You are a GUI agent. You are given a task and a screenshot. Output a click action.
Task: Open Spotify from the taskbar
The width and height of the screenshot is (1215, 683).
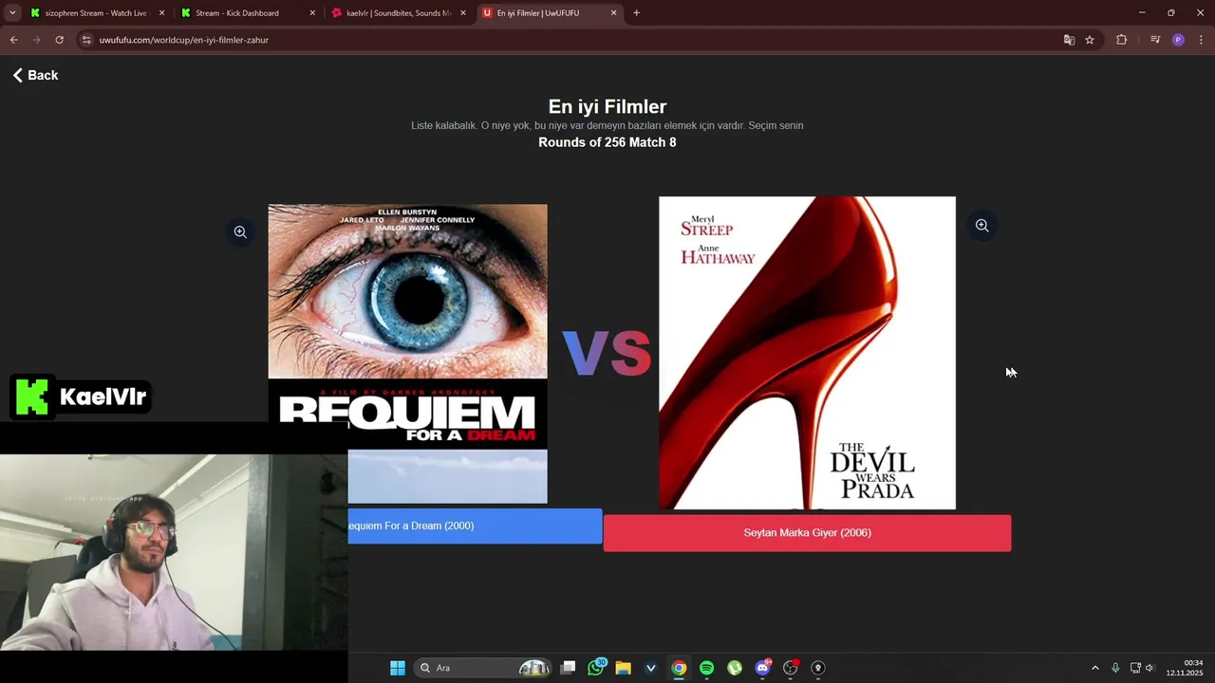point(706,668)
